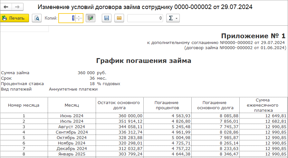The width and height of the screenshot is (288, 158).
Task: Select the text Аннуитетные платежи
Action: click(x=73, y=89)
